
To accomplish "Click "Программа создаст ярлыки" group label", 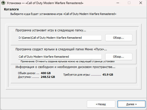I will point(61,49).
